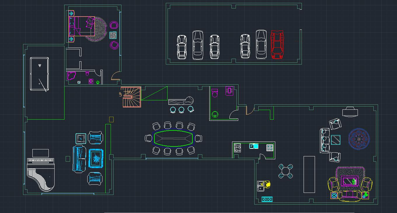This screenshot has height=213, width=397.
Task: Select the double bed in the bedroom
Action: pyautogui.click(x=81, y=26)
